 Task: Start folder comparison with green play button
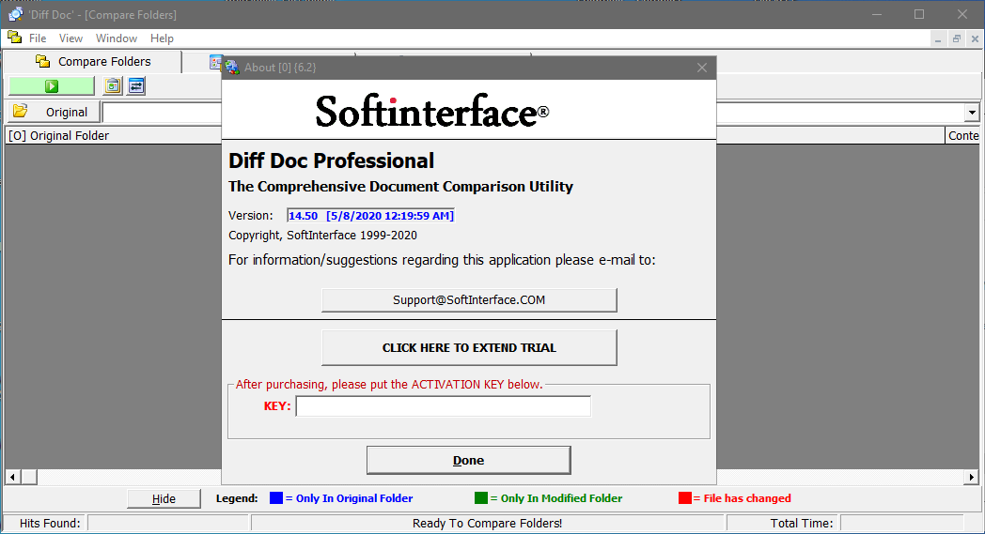pos(52,86)
